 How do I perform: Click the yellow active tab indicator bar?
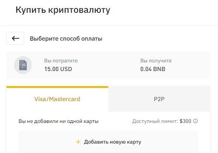tap(57, 87)
